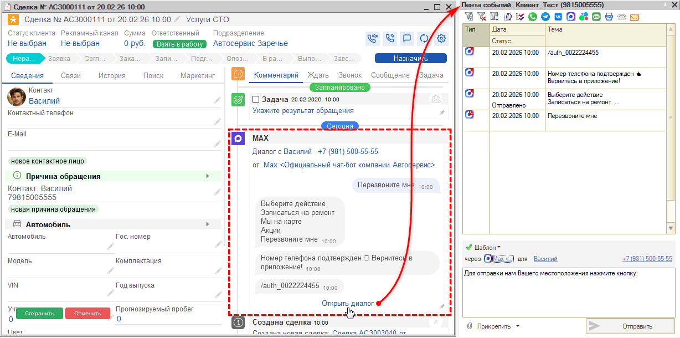
Task: Open deal settings via the gear icon
Action: tap(441, 38)
